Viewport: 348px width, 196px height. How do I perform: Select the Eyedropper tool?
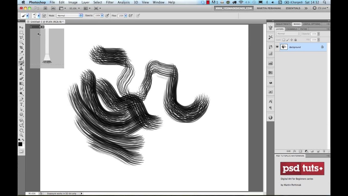pyautogui.click(x=21, y=53)
